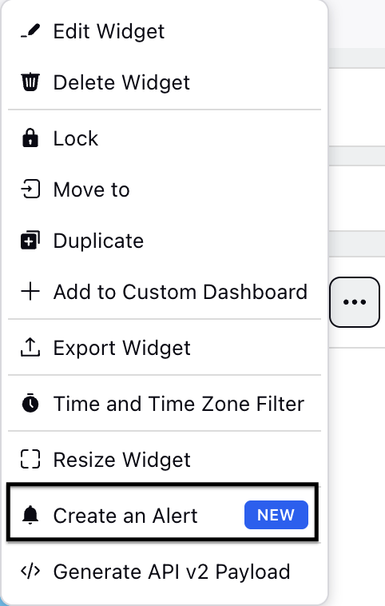385x606 pixels.
Task: Click the Move to arrow-box icon
Action: 30,189
